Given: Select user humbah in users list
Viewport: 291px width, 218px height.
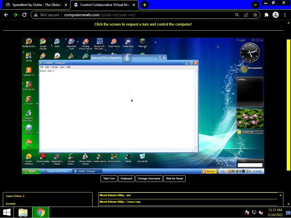Looking at the screenshot, I should (11, 204).
